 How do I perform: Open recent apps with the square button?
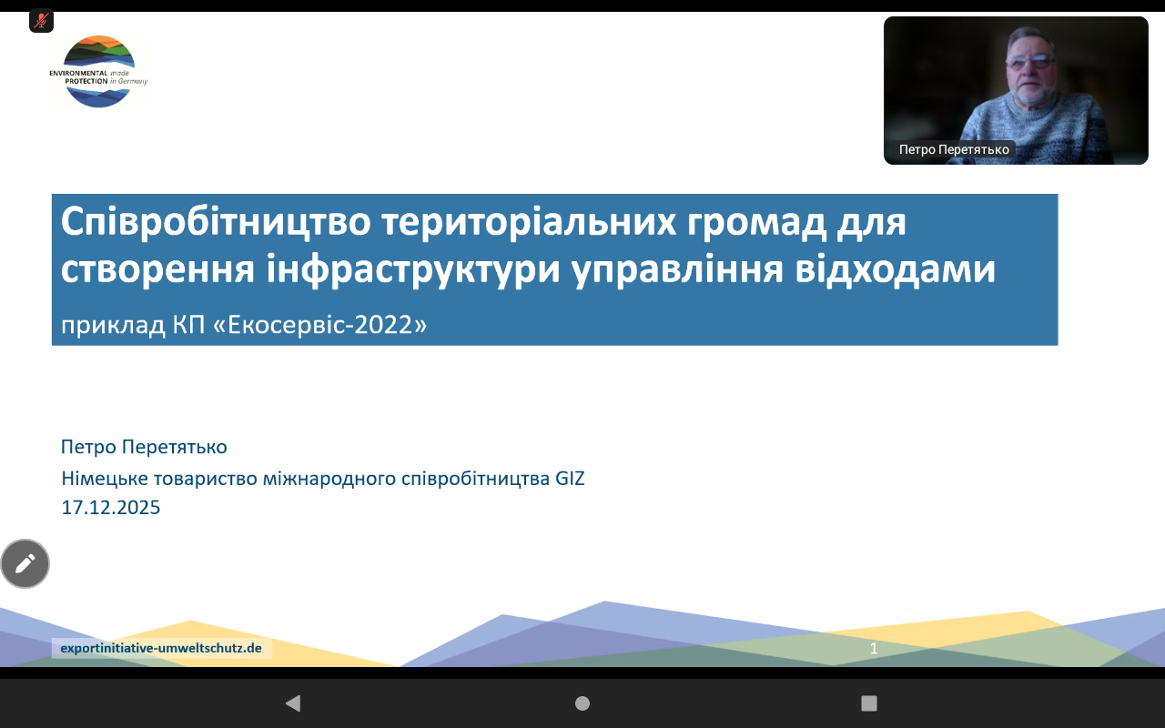coord(868,703)
